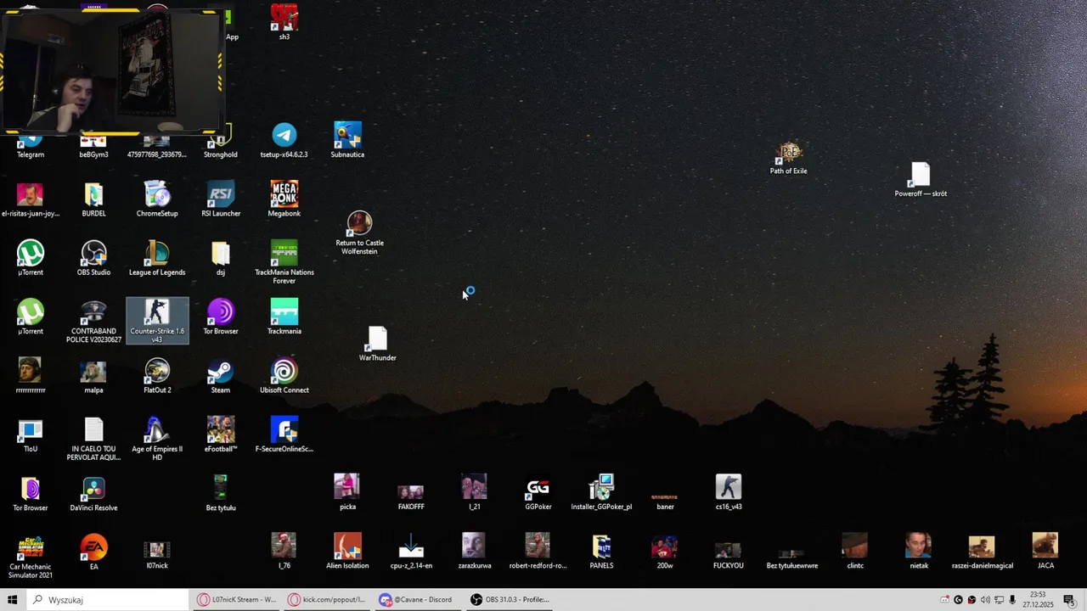
Task: Open the clock showing 23:53
Action: coord(1038,600)
